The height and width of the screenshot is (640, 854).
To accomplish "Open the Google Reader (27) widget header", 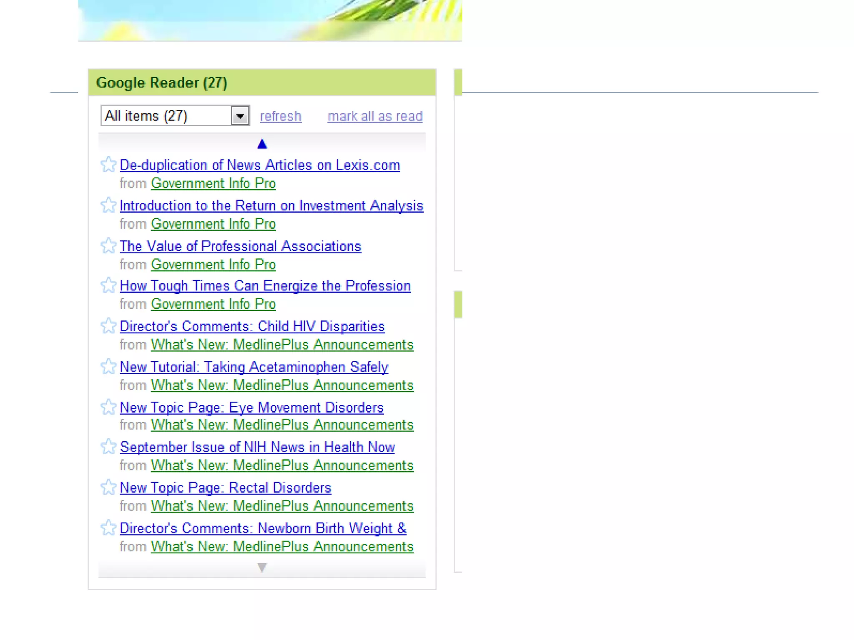I will pyautogui.click(x=162, y=82).
